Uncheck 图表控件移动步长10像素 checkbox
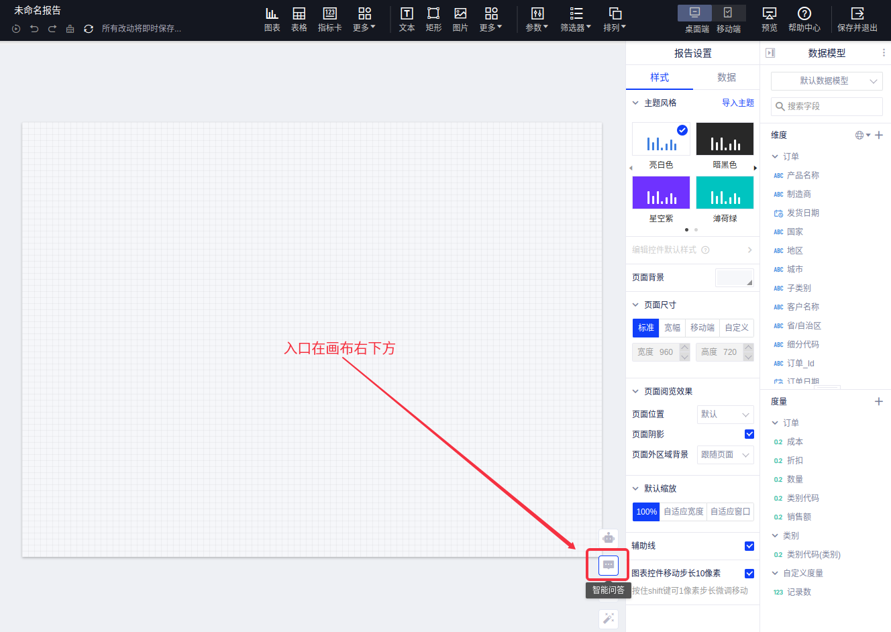 pos(749,574)
